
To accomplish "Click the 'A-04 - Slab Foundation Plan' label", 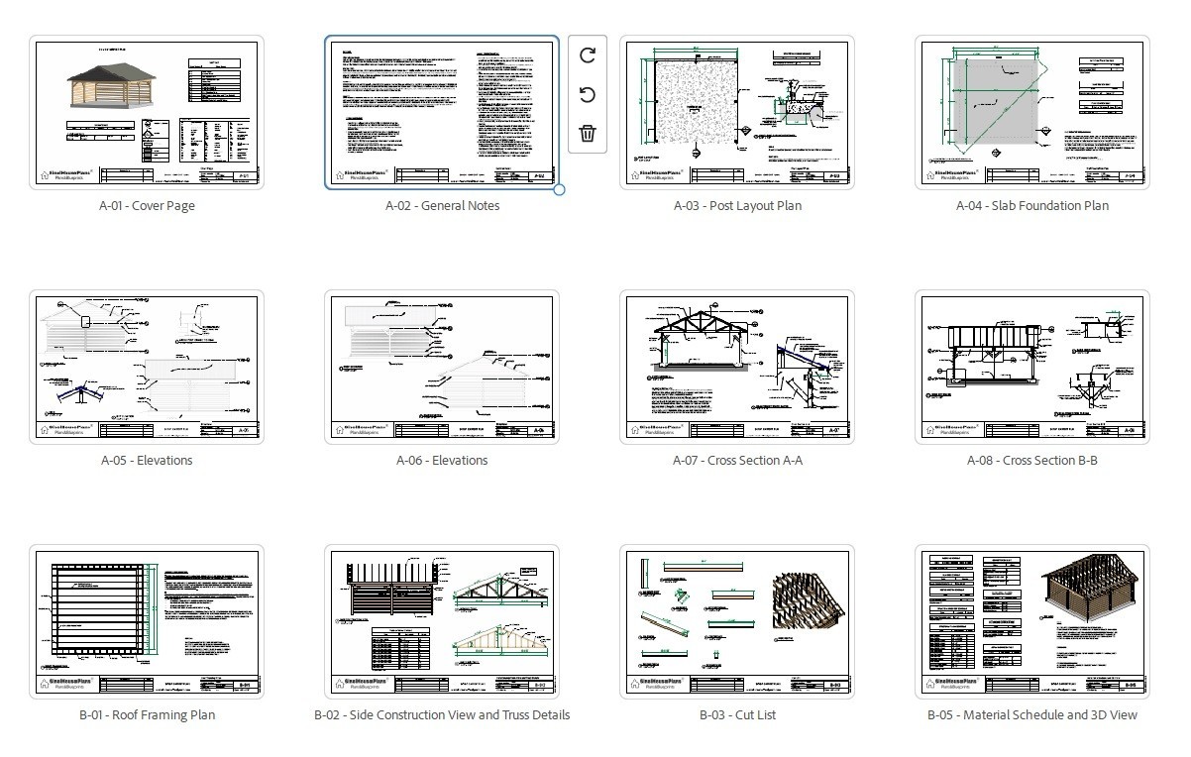I will pyautogui.click(x=1032, y=206).
